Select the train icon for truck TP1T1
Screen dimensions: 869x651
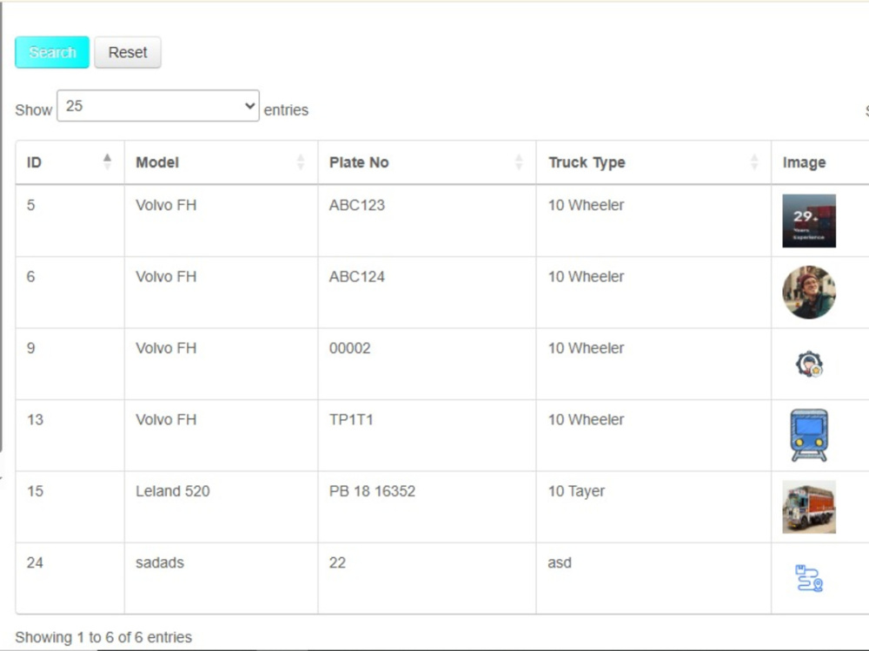point(809,435)
